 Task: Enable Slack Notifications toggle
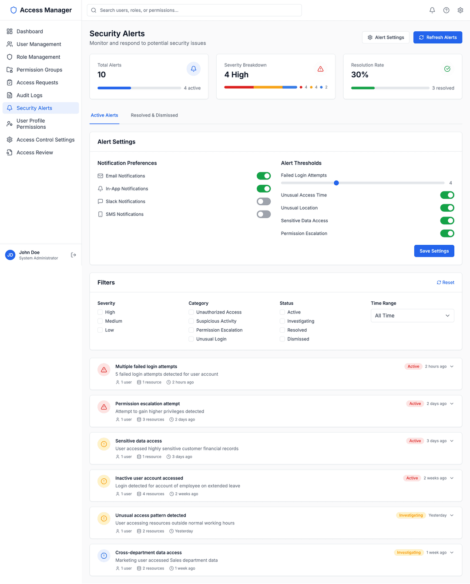click(x=264, y=201)
